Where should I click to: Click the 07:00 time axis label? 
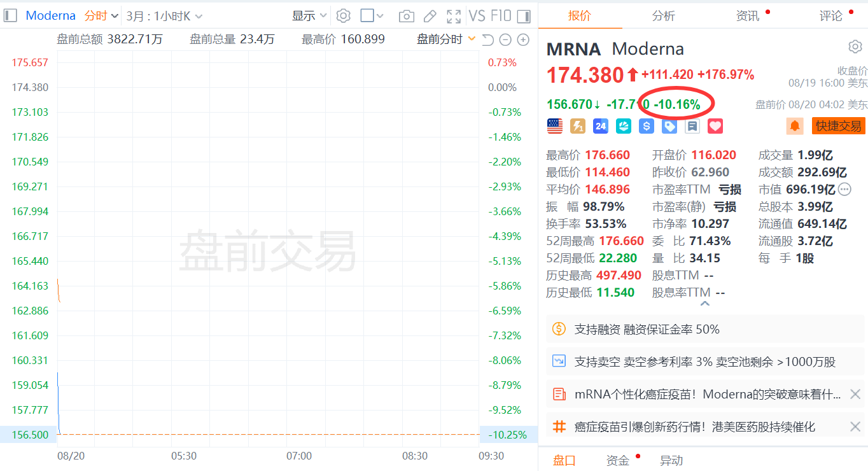[x=299, y=456]
